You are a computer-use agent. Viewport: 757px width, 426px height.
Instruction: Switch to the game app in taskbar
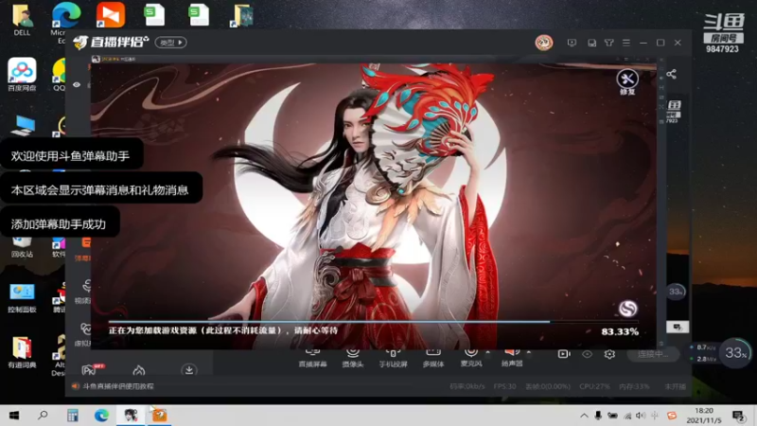[x=131, y=416]
